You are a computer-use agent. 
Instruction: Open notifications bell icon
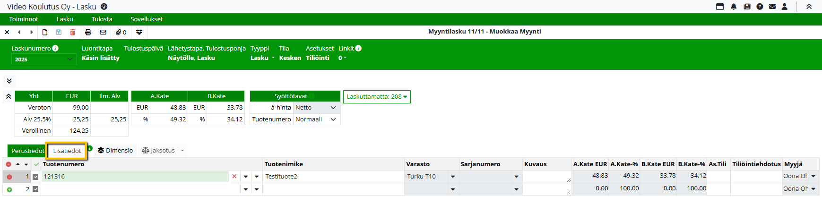point(734,7)
